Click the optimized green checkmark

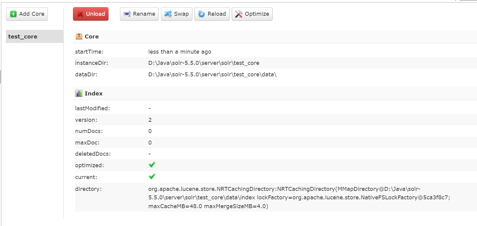[x=152, y=165]
